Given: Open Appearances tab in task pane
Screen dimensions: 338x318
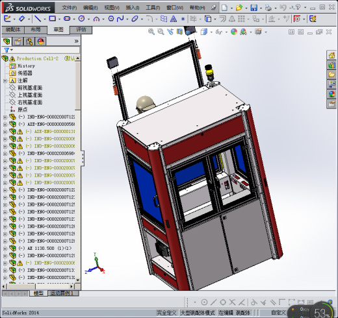Looking at the screenshot, I should pos(331,93).
